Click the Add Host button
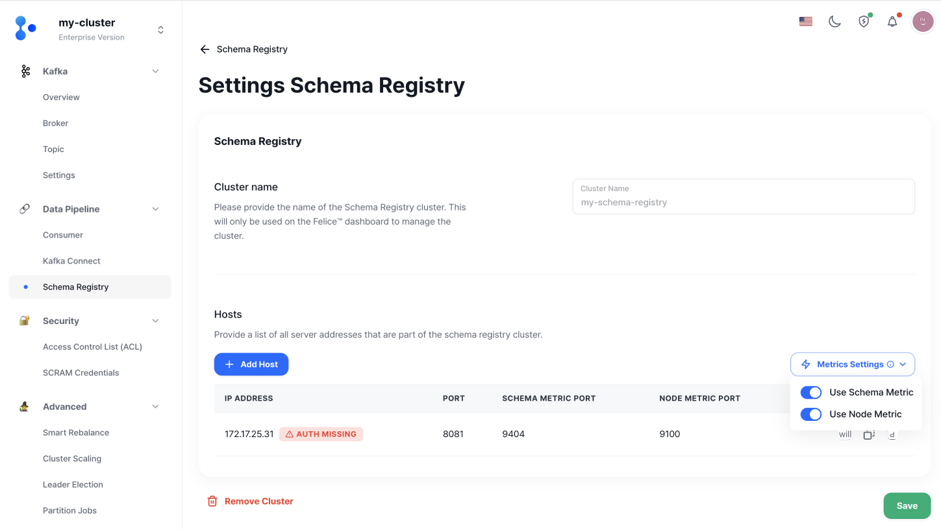Image resolution: width=941 pixels, height=530 pixels. 251,364
